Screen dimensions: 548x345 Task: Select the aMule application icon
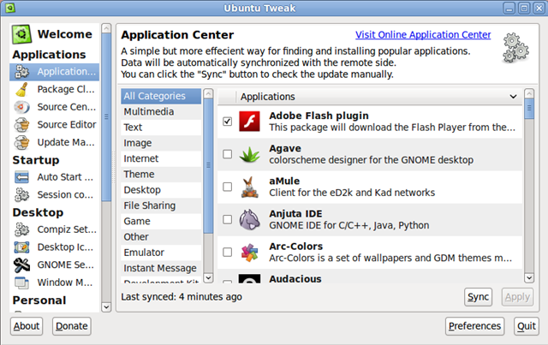249,187
